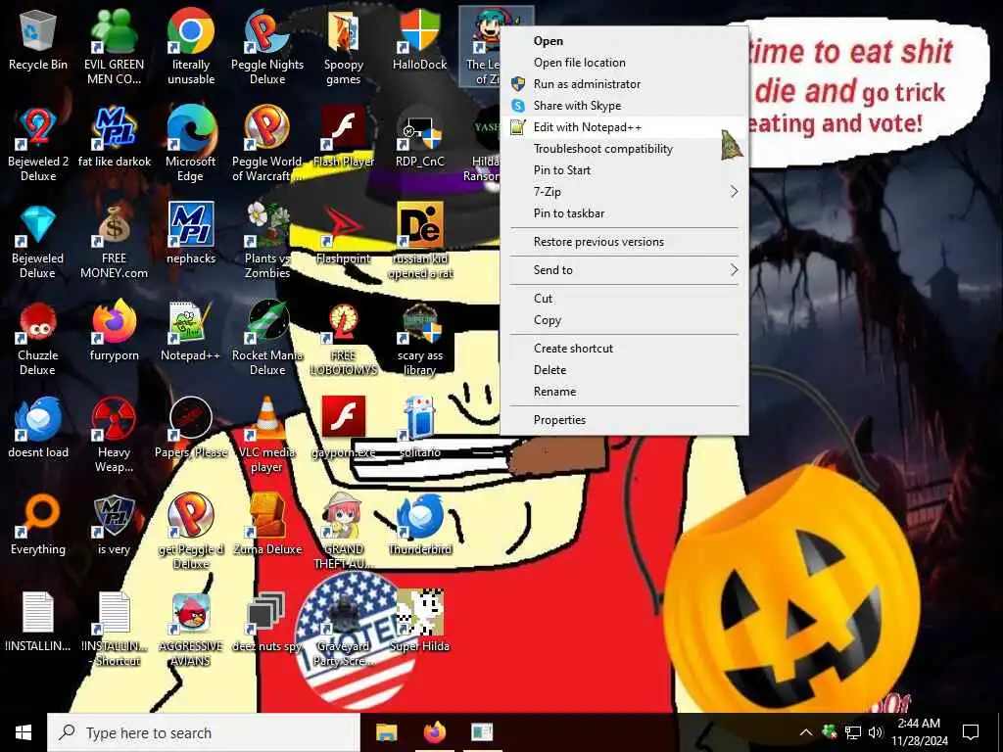The height and width of the screenshot is (752, 1003).
Task: Choose Cut in the context menu
Action: (x=624, y=299)
